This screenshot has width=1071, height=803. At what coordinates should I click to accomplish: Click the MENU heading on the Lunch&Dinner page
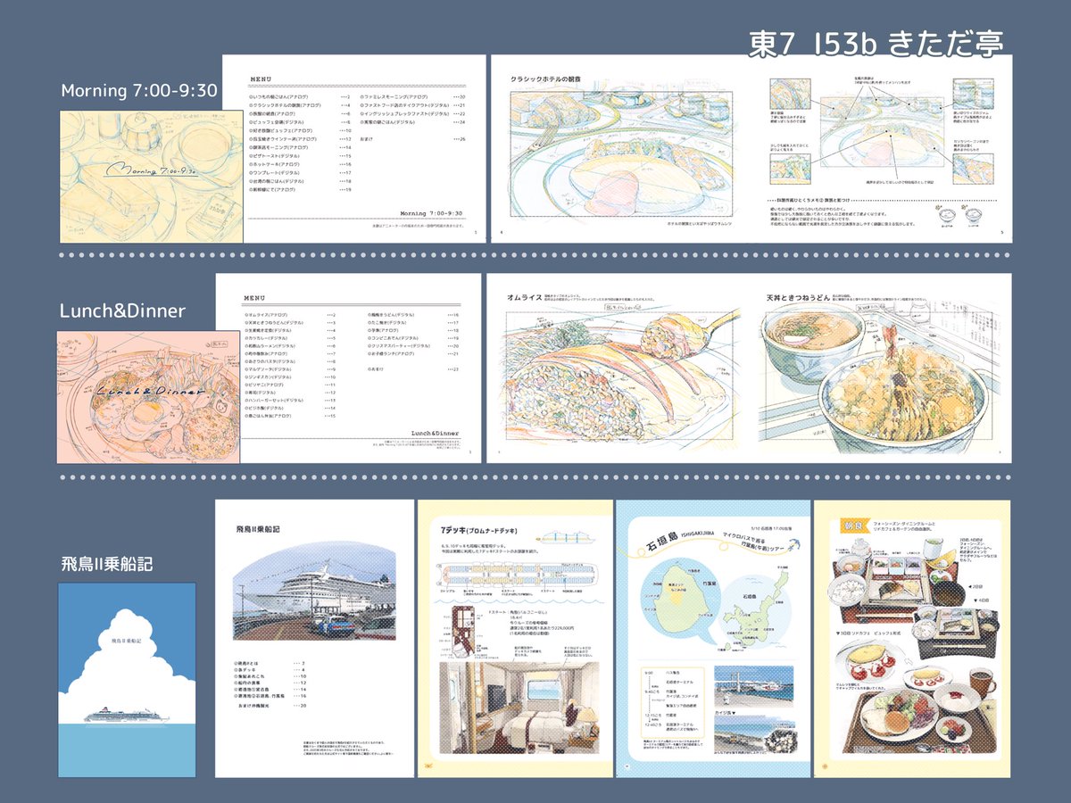[254, 298]
